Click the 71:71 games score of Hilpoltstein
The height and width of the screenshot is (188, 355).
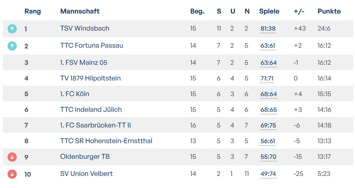[x=267, y=78]
